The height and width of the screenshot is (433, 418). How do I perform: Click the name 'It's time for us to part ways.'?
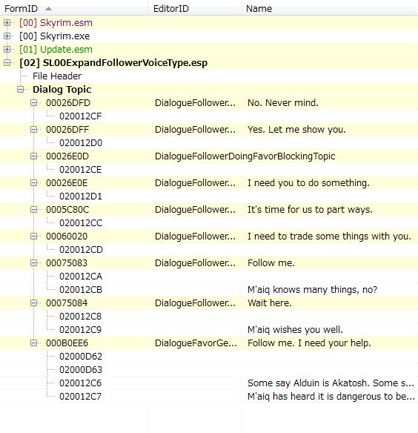[310, 210]
